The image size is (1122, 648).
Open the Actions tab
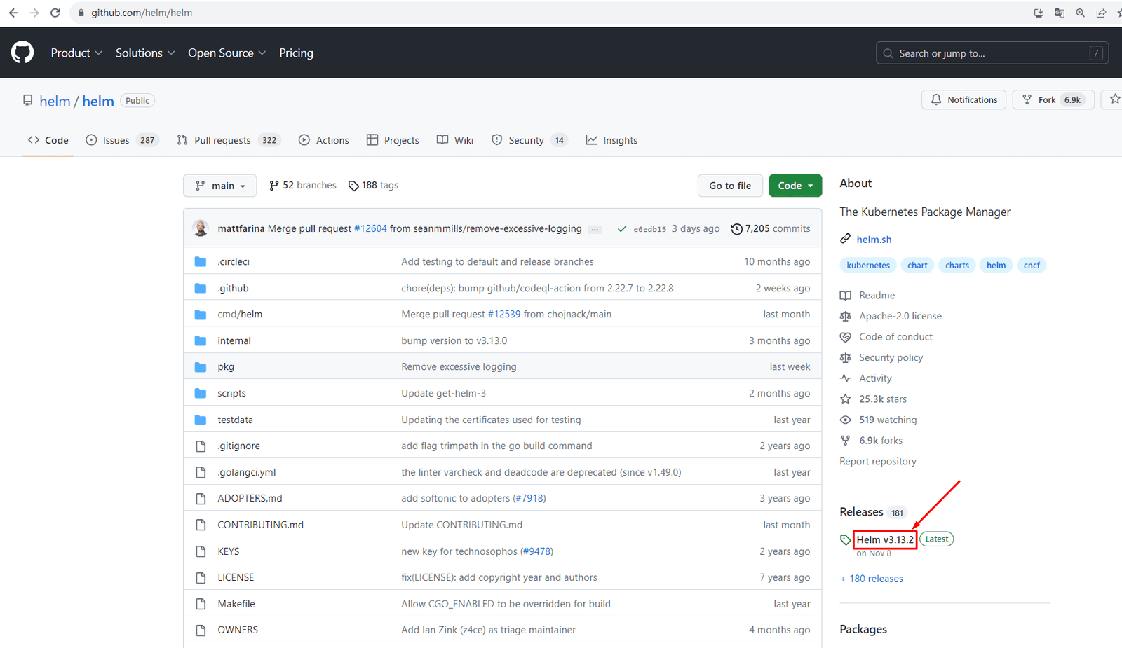[324, 140]
